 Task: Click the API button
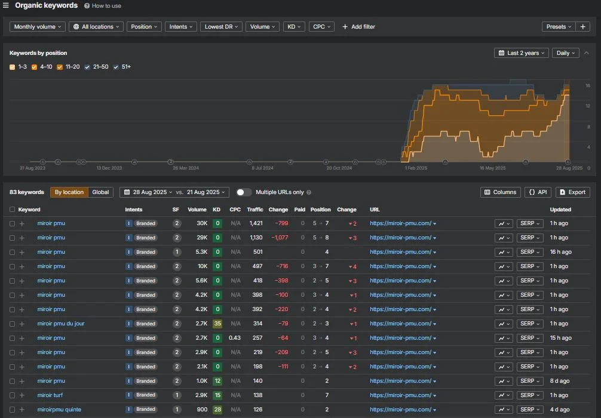[x=538, y=192]
